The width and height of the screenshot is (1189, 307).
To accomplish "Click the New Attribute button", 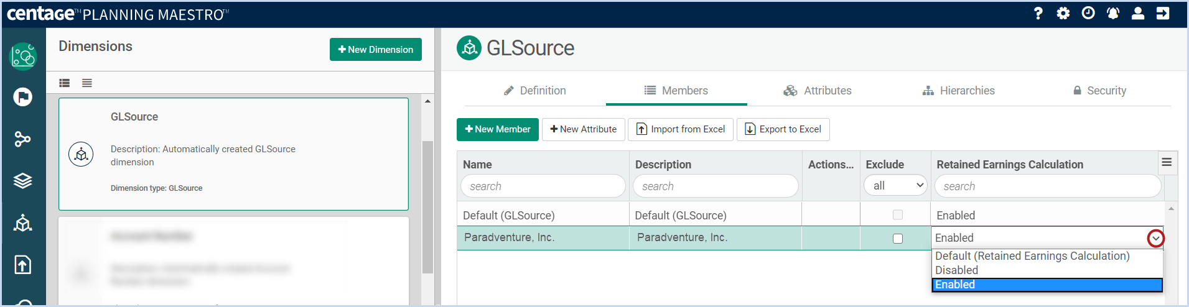I will click(584, 129).
